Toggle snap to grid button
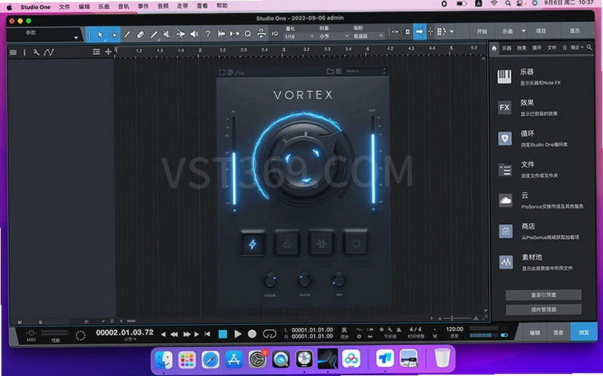The width and height of the screenshot is (603, 376). 430,32
